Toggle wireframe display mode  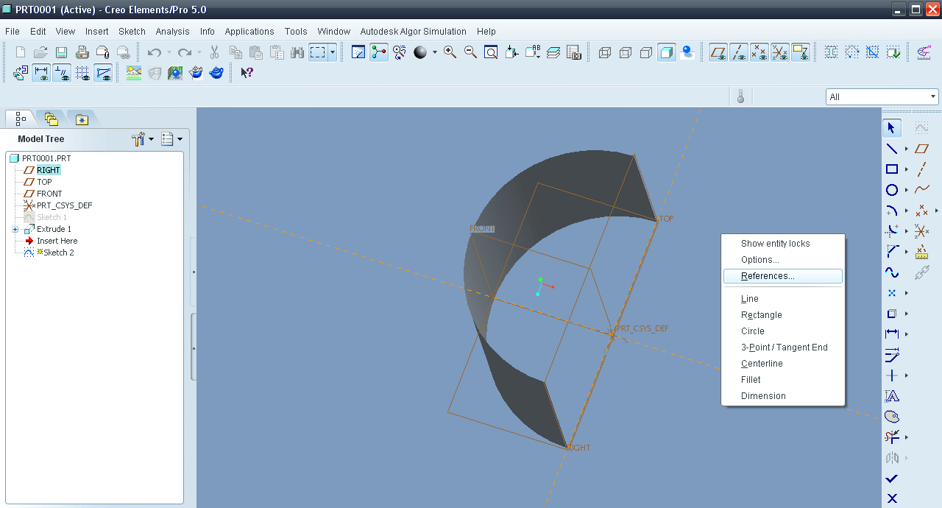[605, 52]
